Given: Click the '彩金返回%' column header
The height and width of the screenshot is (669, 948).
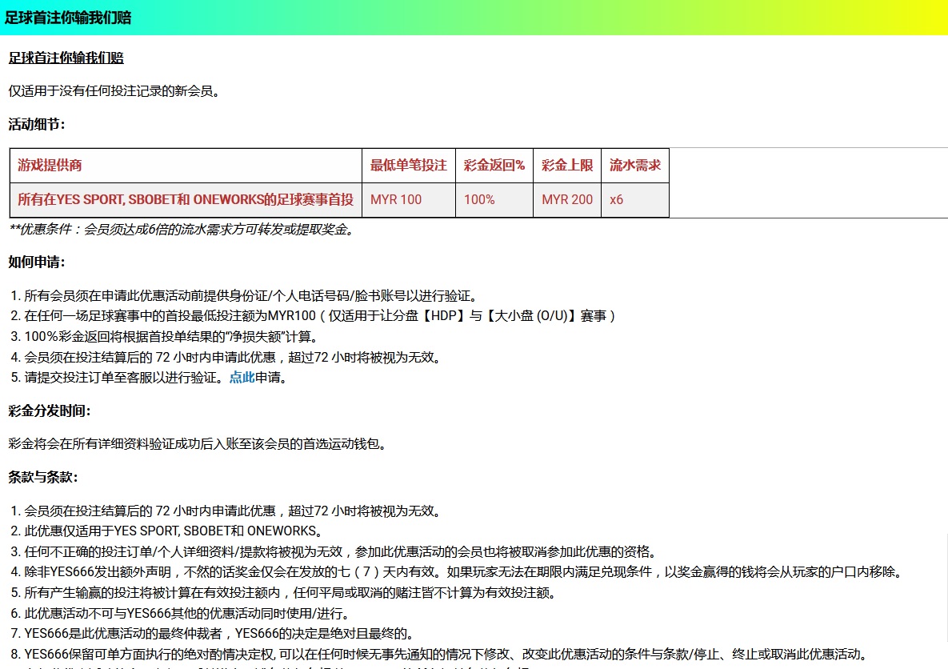Looking at the screenshot, I should point(494,166).
